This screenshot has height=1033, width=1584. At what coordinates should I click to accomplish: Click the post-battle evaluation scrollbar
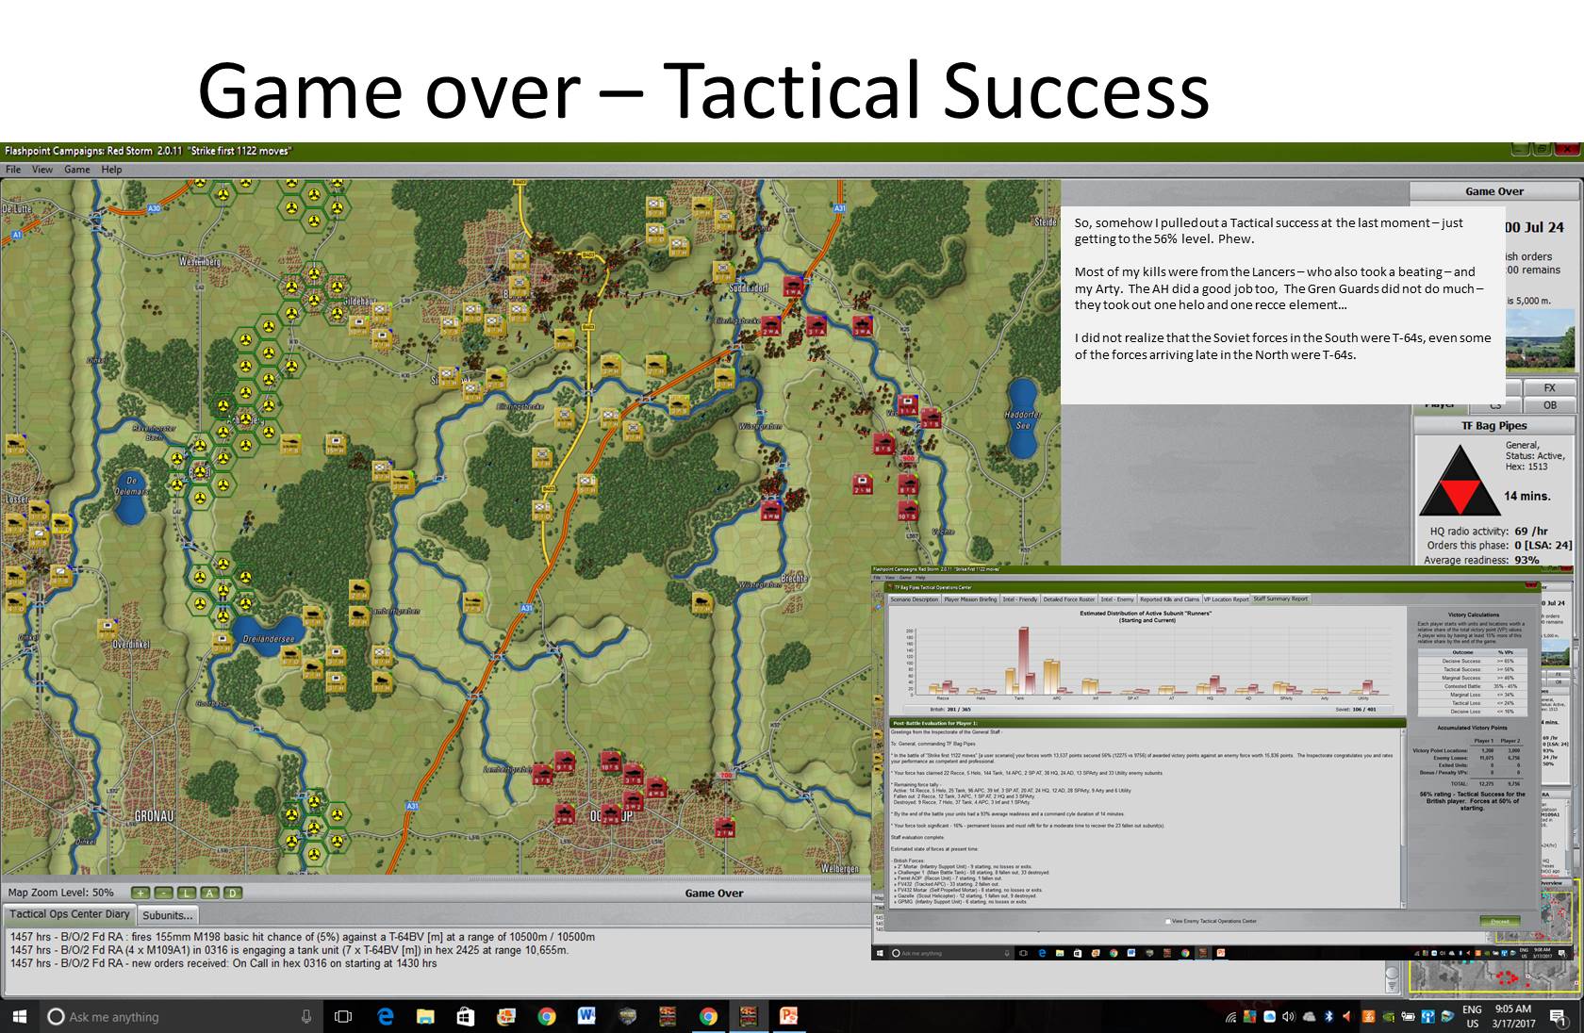point(1402,818)
